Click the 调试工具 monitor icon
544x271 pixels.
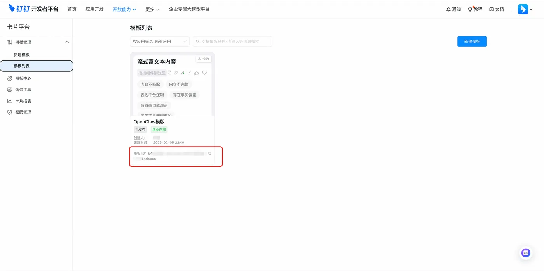click(x=10, y=90)
